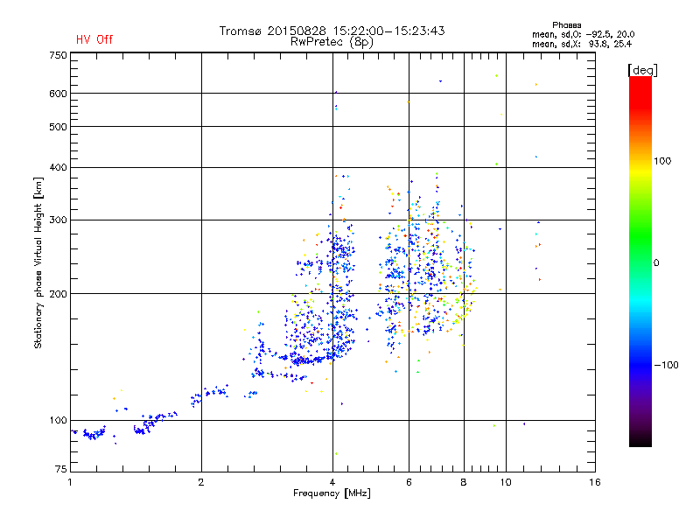Click the x-axis '1' tick label
This screenshot has width=700, height=525.
coord(70,482)
